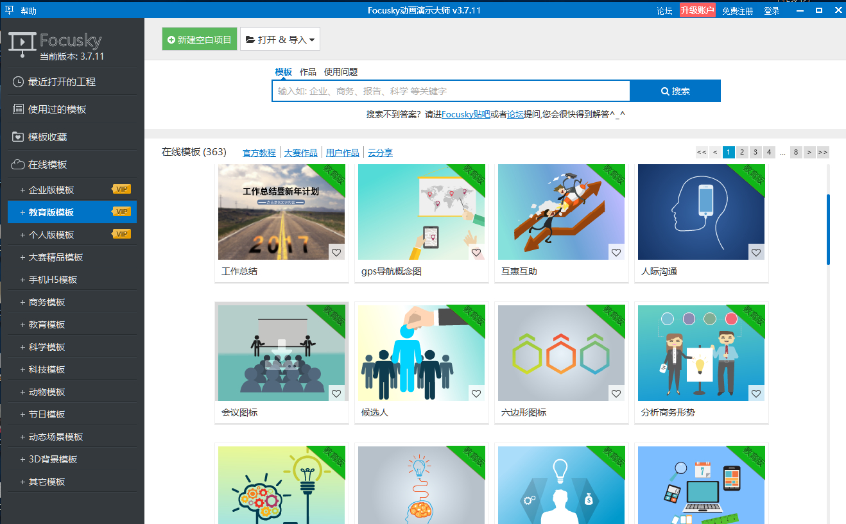Click the list icon beside 使用过的模板
Screen dimensions: 846x524
point(18,109)
